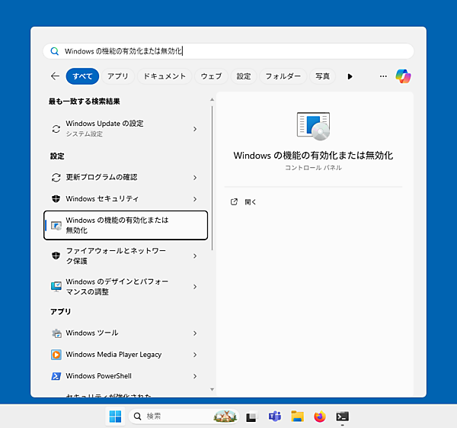457x428 pixels.
Task: Open Task View from the taskbar
Action: (251, 417)
